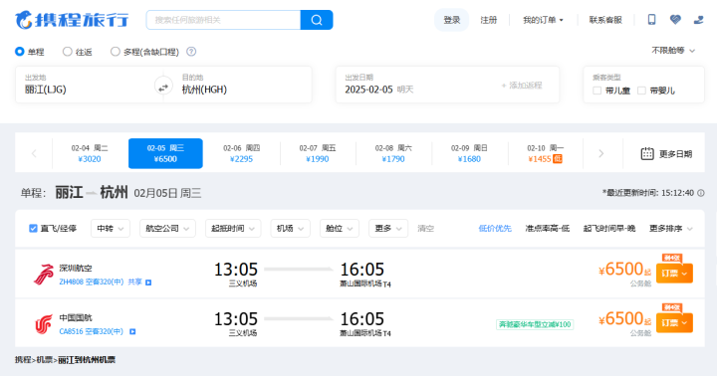Swap departure and destination cities icon

pos(163,87)
